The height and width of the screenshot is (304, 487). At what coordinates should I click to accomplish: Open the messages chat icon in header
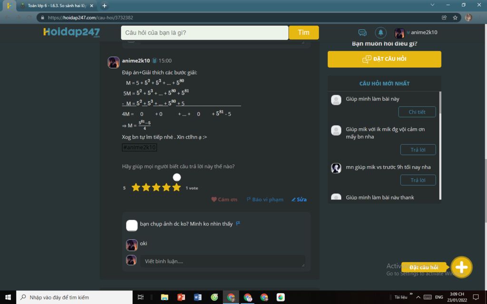(362, 33)
